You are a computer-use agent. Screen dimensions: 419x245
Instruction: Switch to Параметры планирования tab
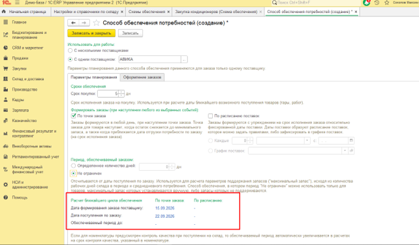pos(94,77)
